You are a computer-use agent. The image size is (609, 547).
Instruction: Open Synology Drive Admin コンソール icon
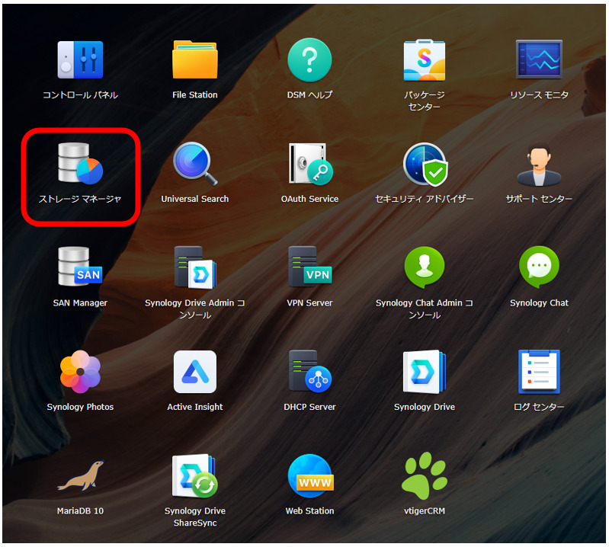coord(195,267)
